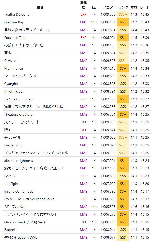This screenshot has width=153, height=244.
Task: Select the Theatore Creatore song title
Action: pyautogui.click(x=18, y=115)
